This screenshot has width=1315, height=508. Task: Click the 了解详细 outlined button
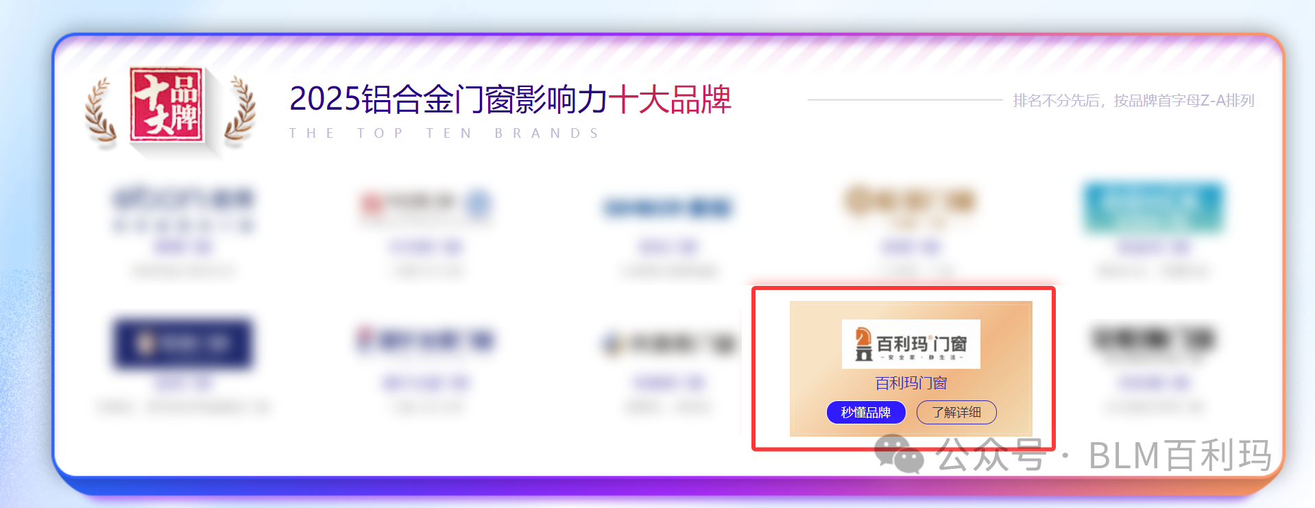point(956,412)
